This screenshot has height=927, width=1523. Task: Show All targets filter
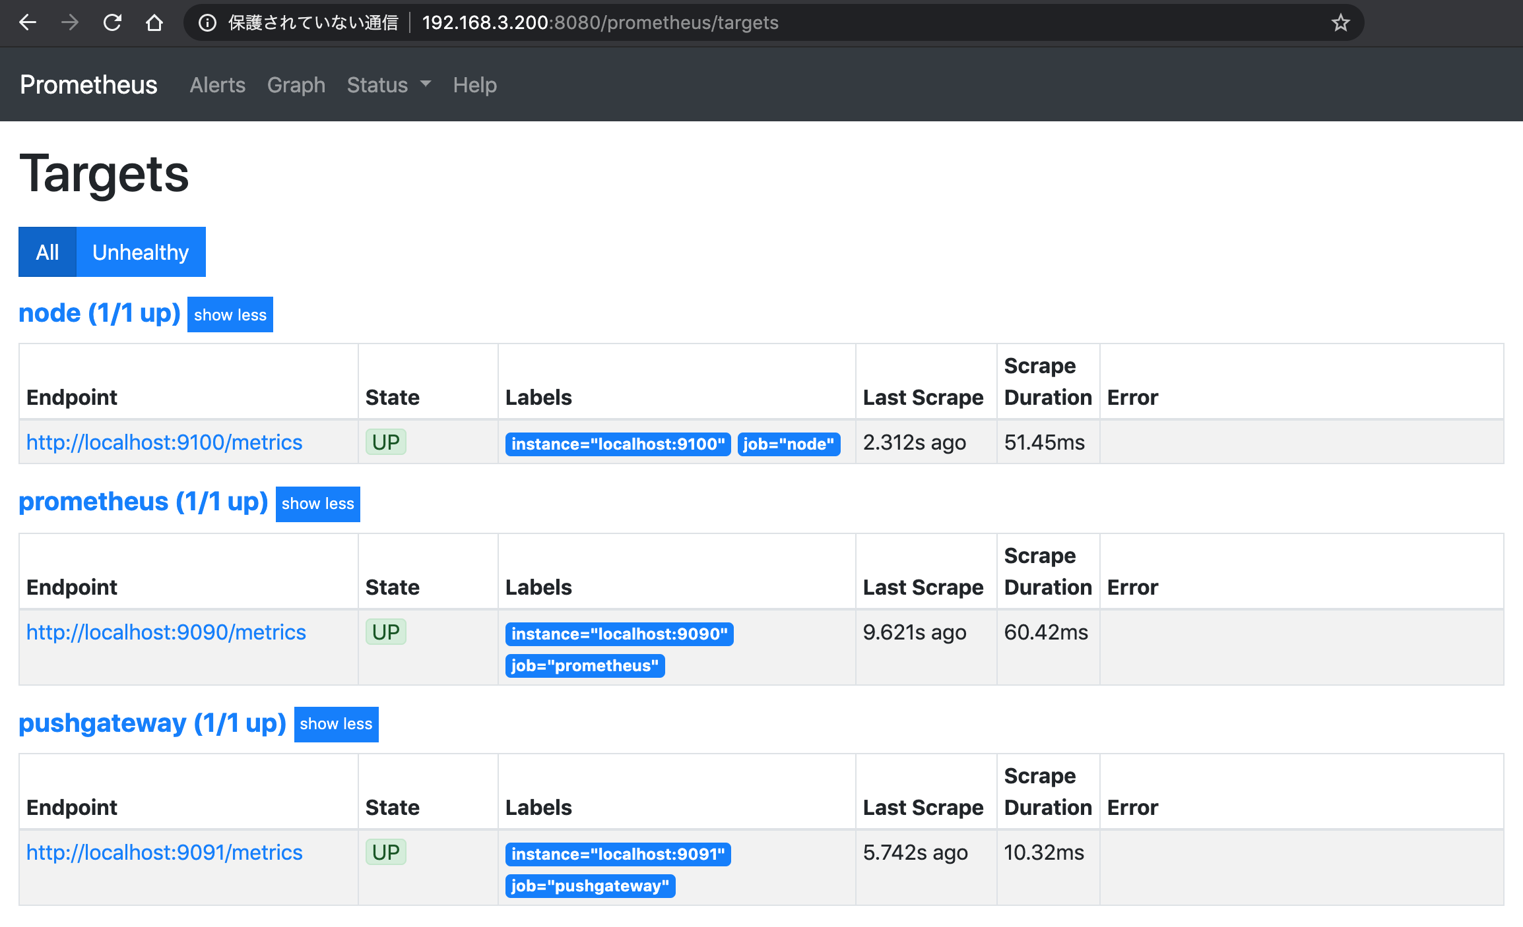(x=48, y=252)
